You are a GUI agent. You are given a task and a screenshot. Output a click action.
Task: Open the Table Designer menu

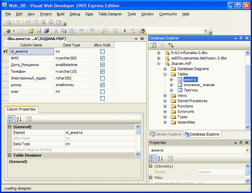(110, 14)
